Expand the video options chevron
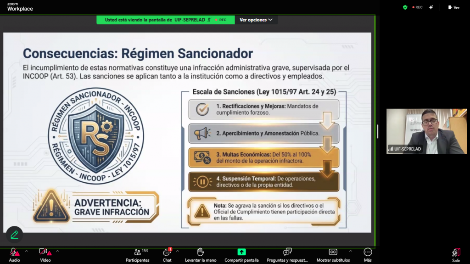Viewport: 470px width, 264px height. tap(57, 251)
